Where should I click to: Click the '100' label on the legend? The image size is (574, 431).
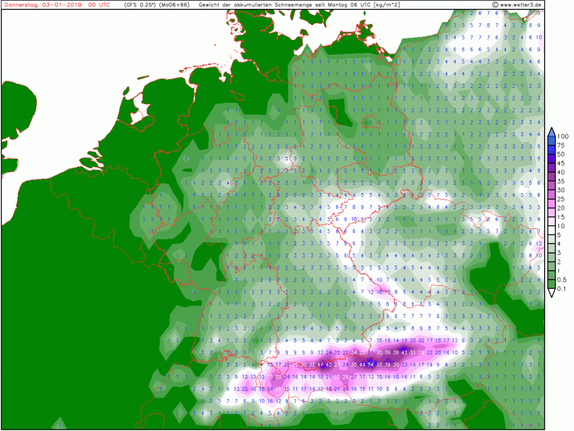pyautogui.click(x=563, y=136)
